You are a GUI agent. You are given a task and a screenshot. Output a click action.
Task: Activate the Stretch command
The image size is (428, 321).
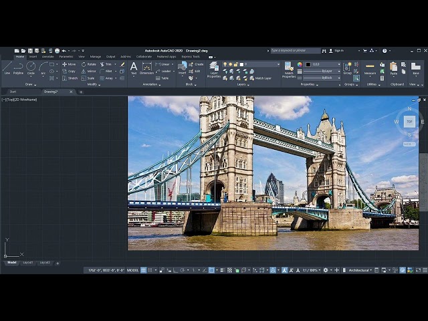(x=70, y=78)
